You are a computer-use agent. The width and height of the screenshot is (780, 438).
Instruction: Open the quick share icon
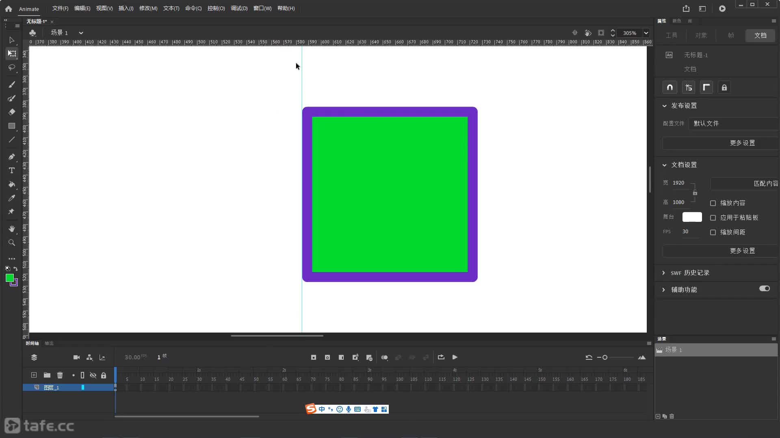pyautogui.click(x=686, y=9)
